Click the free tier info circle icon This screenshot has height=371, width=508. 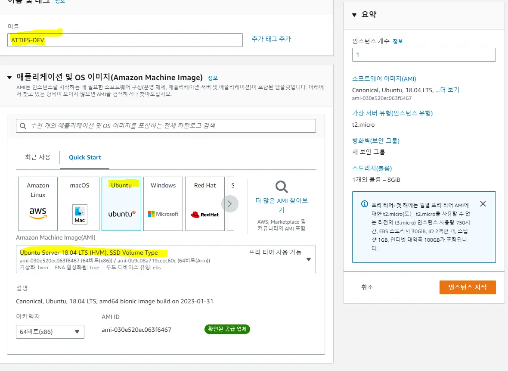tap(365, 204)
